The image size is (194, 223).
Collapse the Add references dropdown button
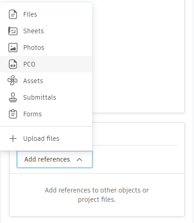click(x=55, y=159)
